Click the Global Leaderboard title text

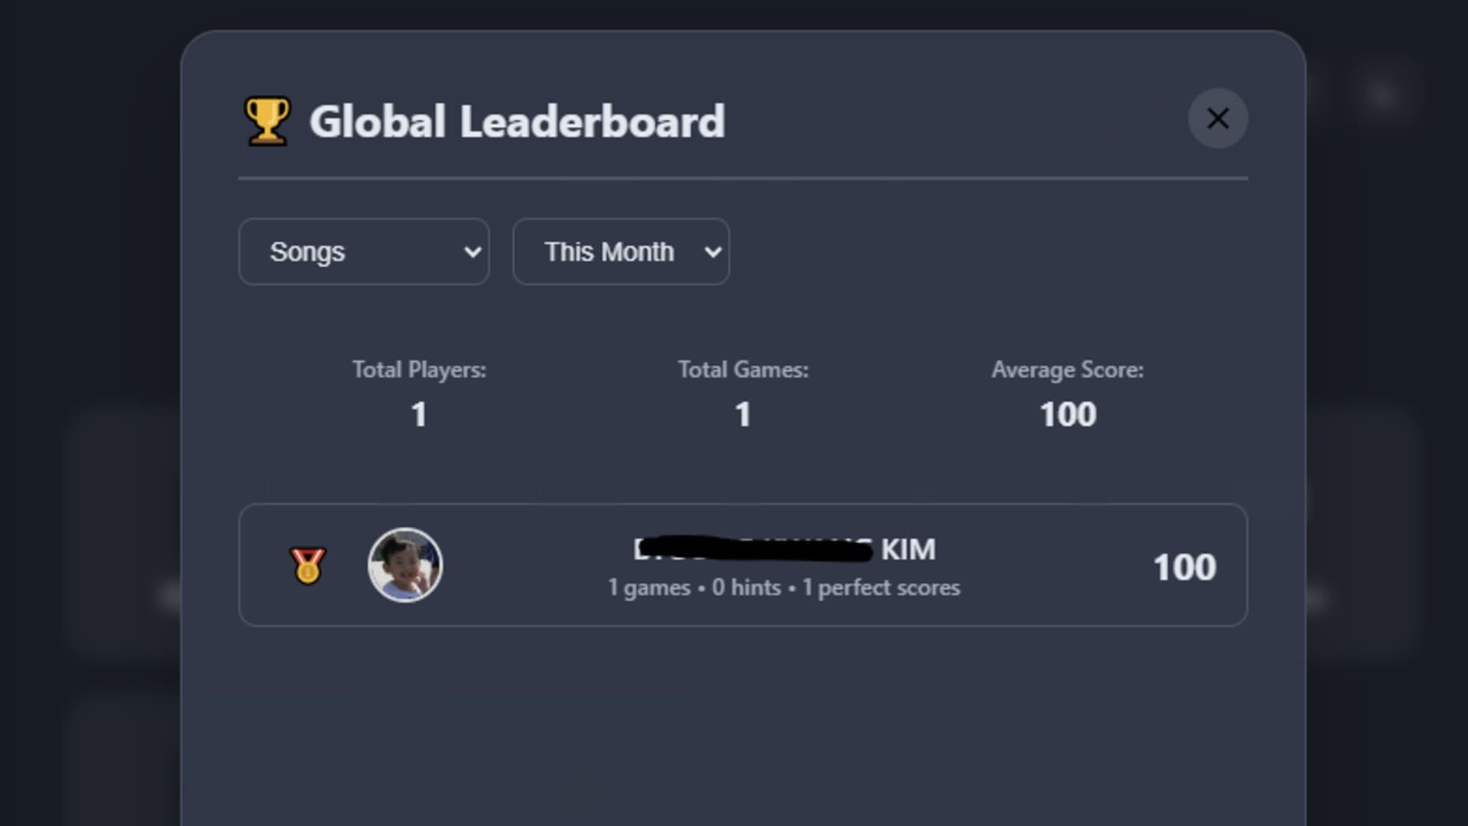517,122
